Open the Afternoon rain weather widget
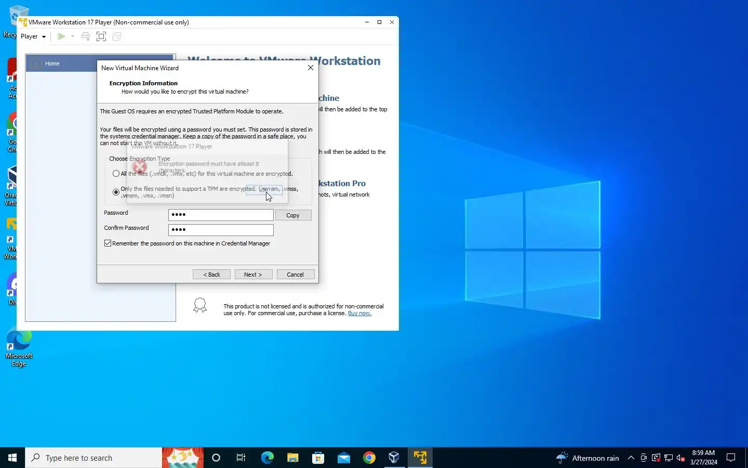The image size is (748, 468). [x=587, y=458]
